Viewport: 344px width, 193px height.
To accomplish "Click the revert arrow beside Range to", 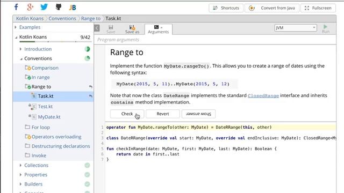I will tap(90, 87).
